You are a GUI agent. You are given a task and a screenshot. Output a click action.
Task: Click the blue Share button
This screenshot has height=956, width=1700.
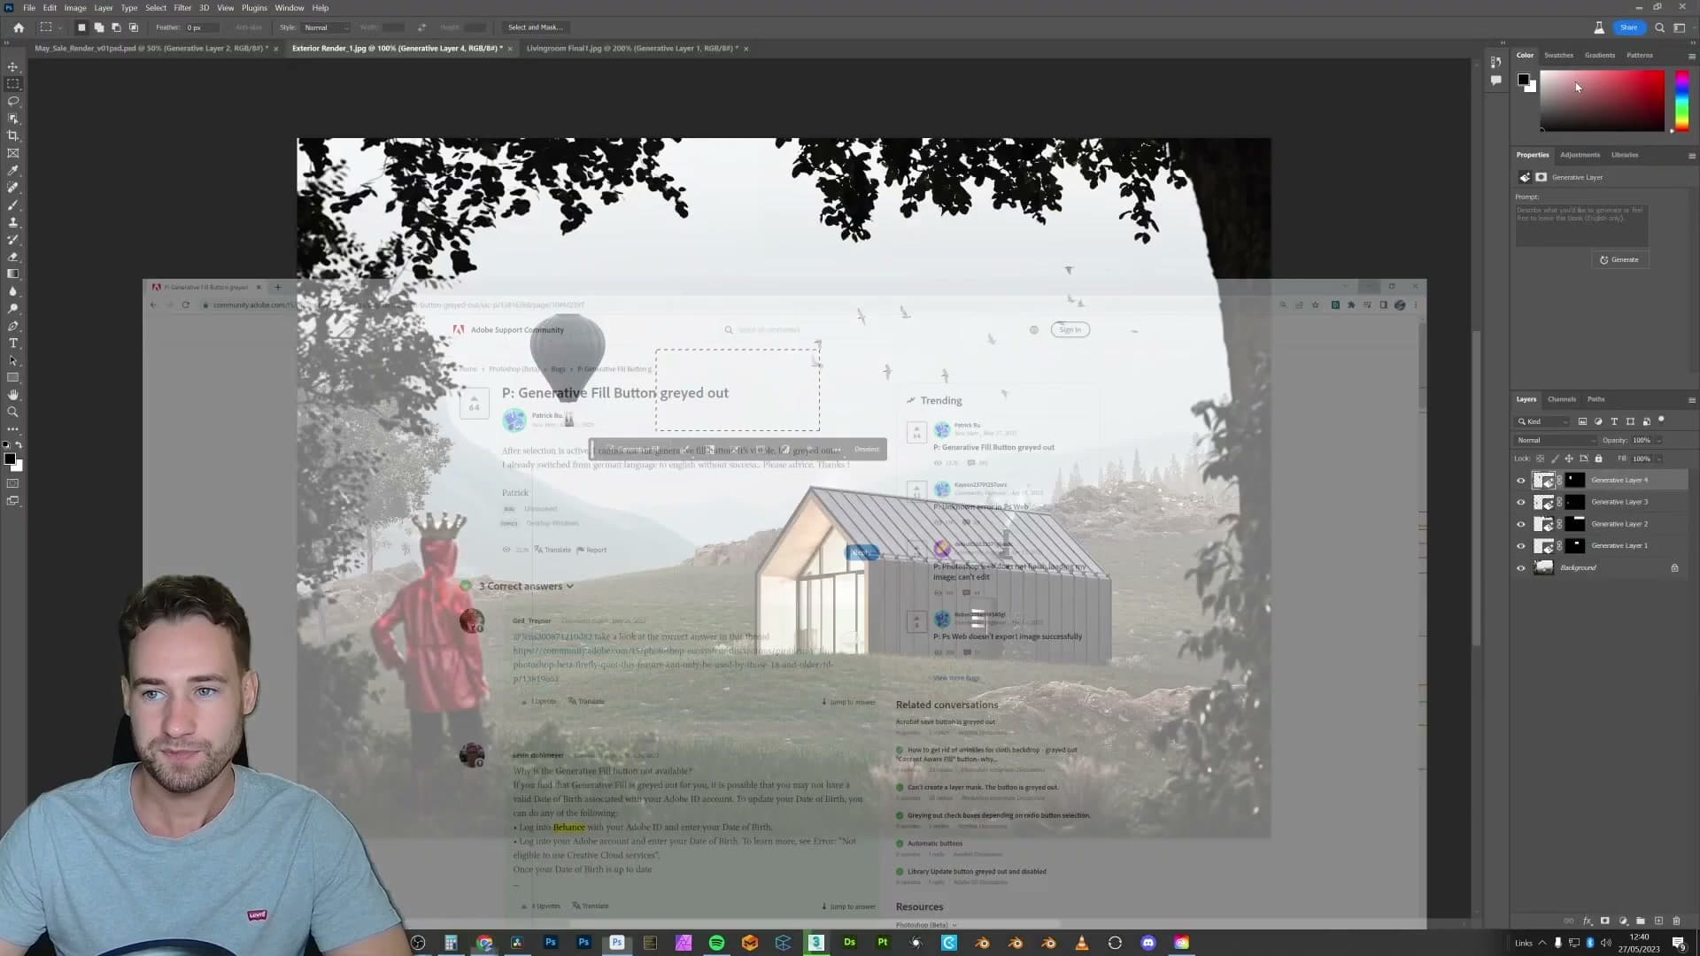click(1629, 27)
